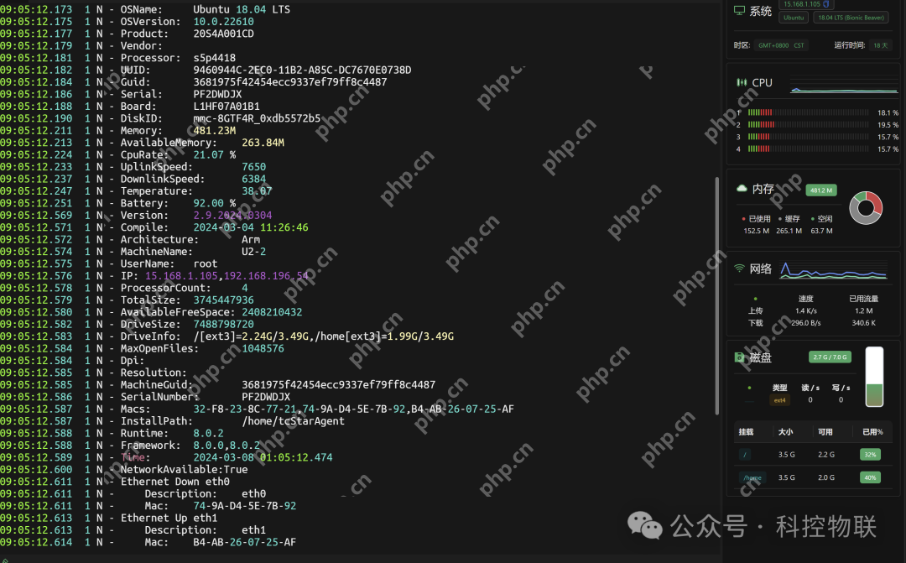Copy the IP address 15.168.1.105 using the copy icon
The height and width of the screenshot is (563, 906).
pos(825,4)
